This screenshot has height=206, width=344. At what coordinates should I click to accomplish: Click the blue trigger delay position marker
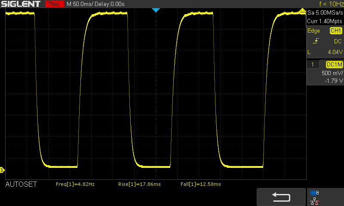[x=156, y=10]
